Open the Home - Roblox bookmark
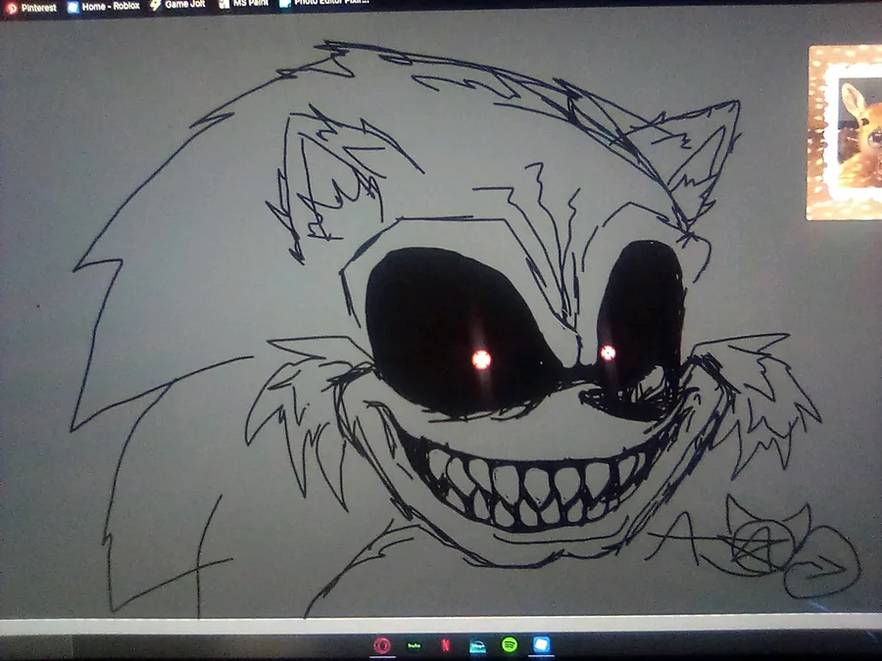882x661 pixels. pos(104,6)
